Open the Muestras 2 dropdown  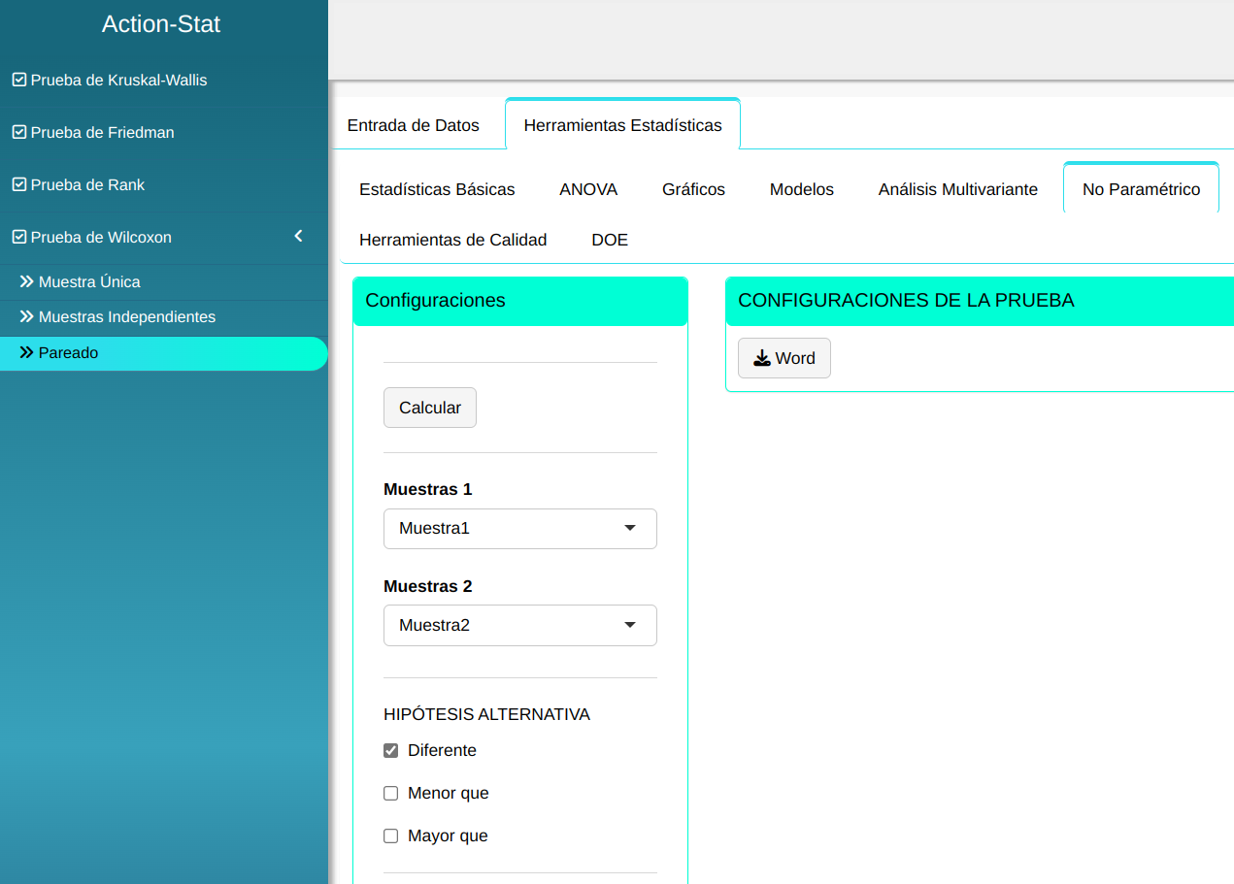tap(519, 626)
